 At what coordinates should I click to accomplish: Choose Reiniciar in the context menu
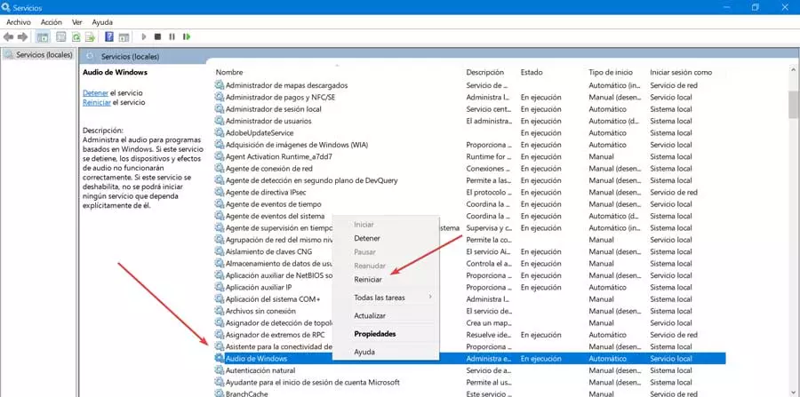pyautogui.click(x=368, y=279)
